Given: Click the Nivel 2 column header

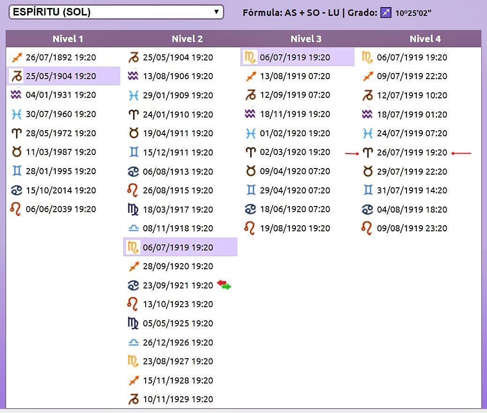Looking at the screenshot, I should coord(187,39).
